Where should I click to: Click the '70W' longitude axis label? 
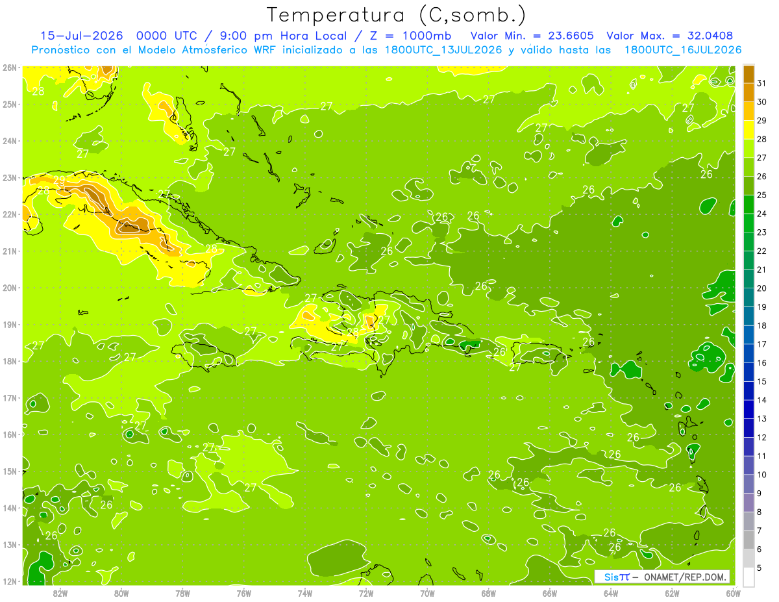pyautogui.click(x=427, y=594)
